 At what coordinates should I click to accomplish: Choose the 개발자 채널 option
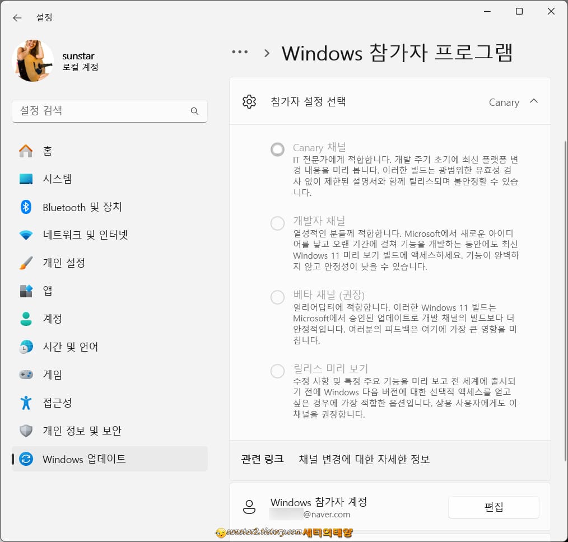tap(277, 223)
